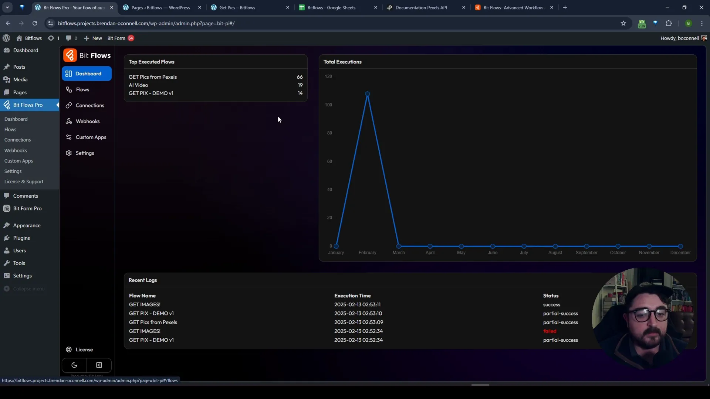
Task: Visit site via Bitflows home icon
Action: pyautogui.click(x=29, y=38)
